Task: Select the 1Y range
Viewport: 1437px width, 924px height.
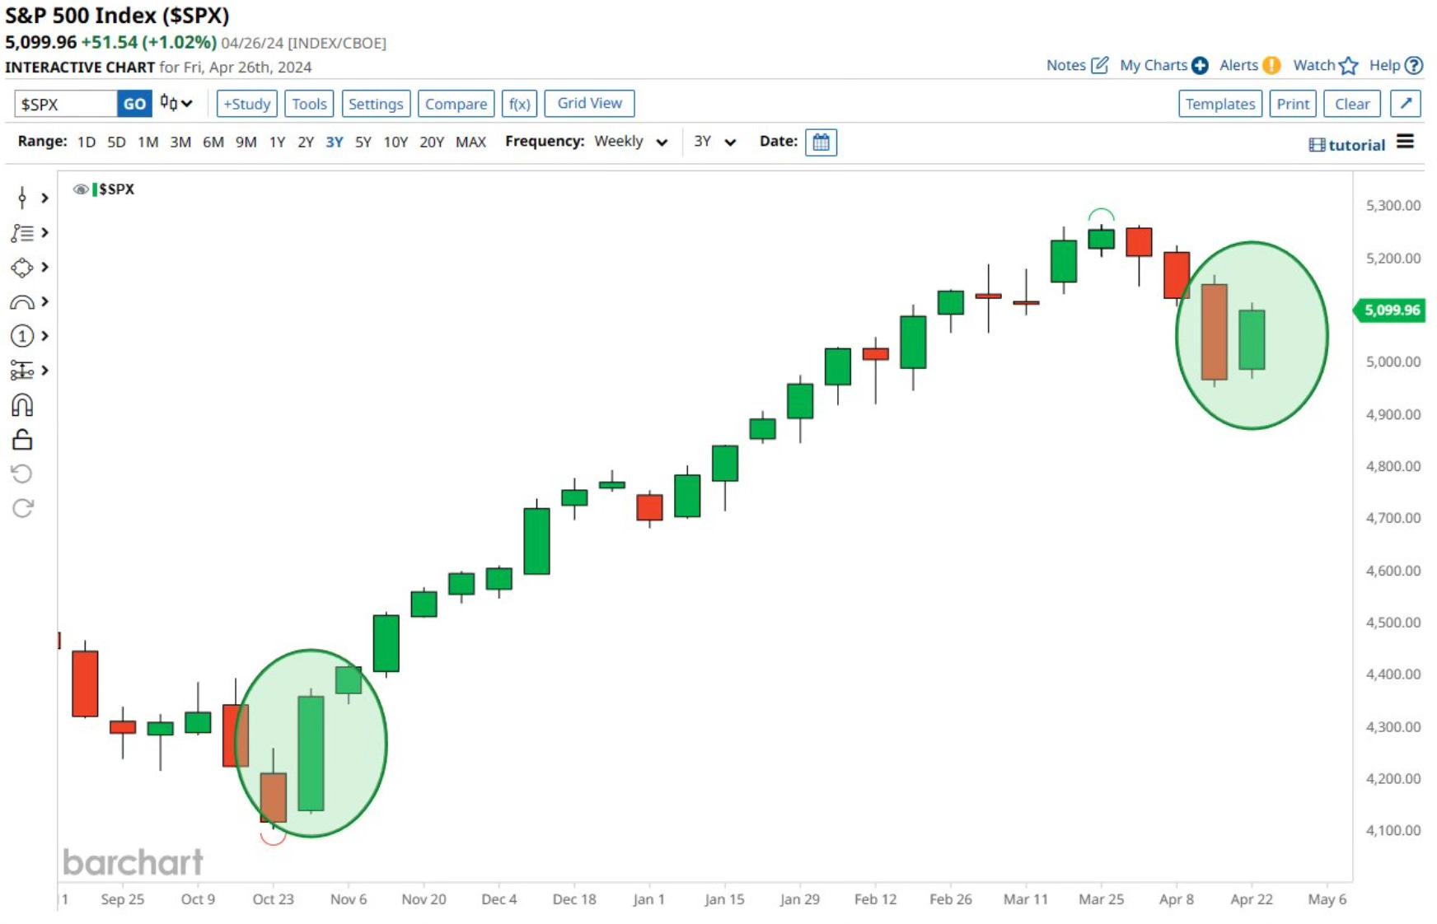Action: tap(278, 142)
